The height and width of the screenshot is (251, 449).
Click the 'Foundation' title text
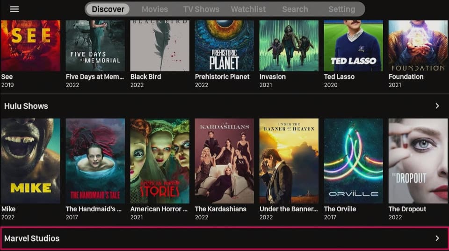coord(406,77)
